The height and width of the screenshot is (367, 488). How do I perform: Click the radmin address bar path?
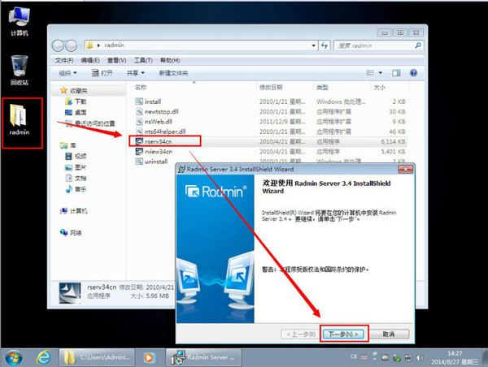(114, 45)
